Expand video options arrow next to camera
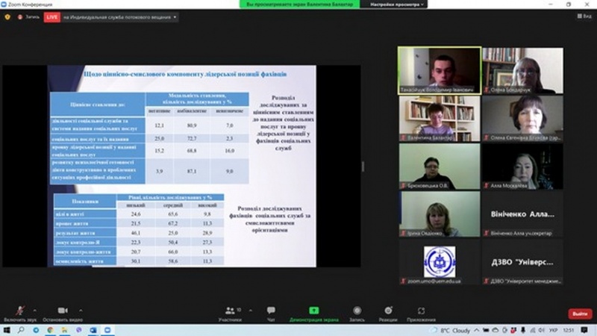Image resolution: width=597 pixels, height=336 pixels. point(81,308)
